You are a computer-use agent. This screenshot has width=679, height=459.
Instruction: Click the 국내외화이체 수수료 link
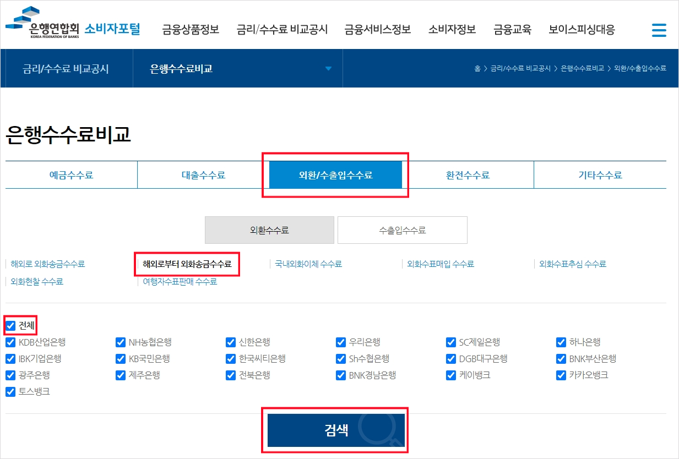307,264
